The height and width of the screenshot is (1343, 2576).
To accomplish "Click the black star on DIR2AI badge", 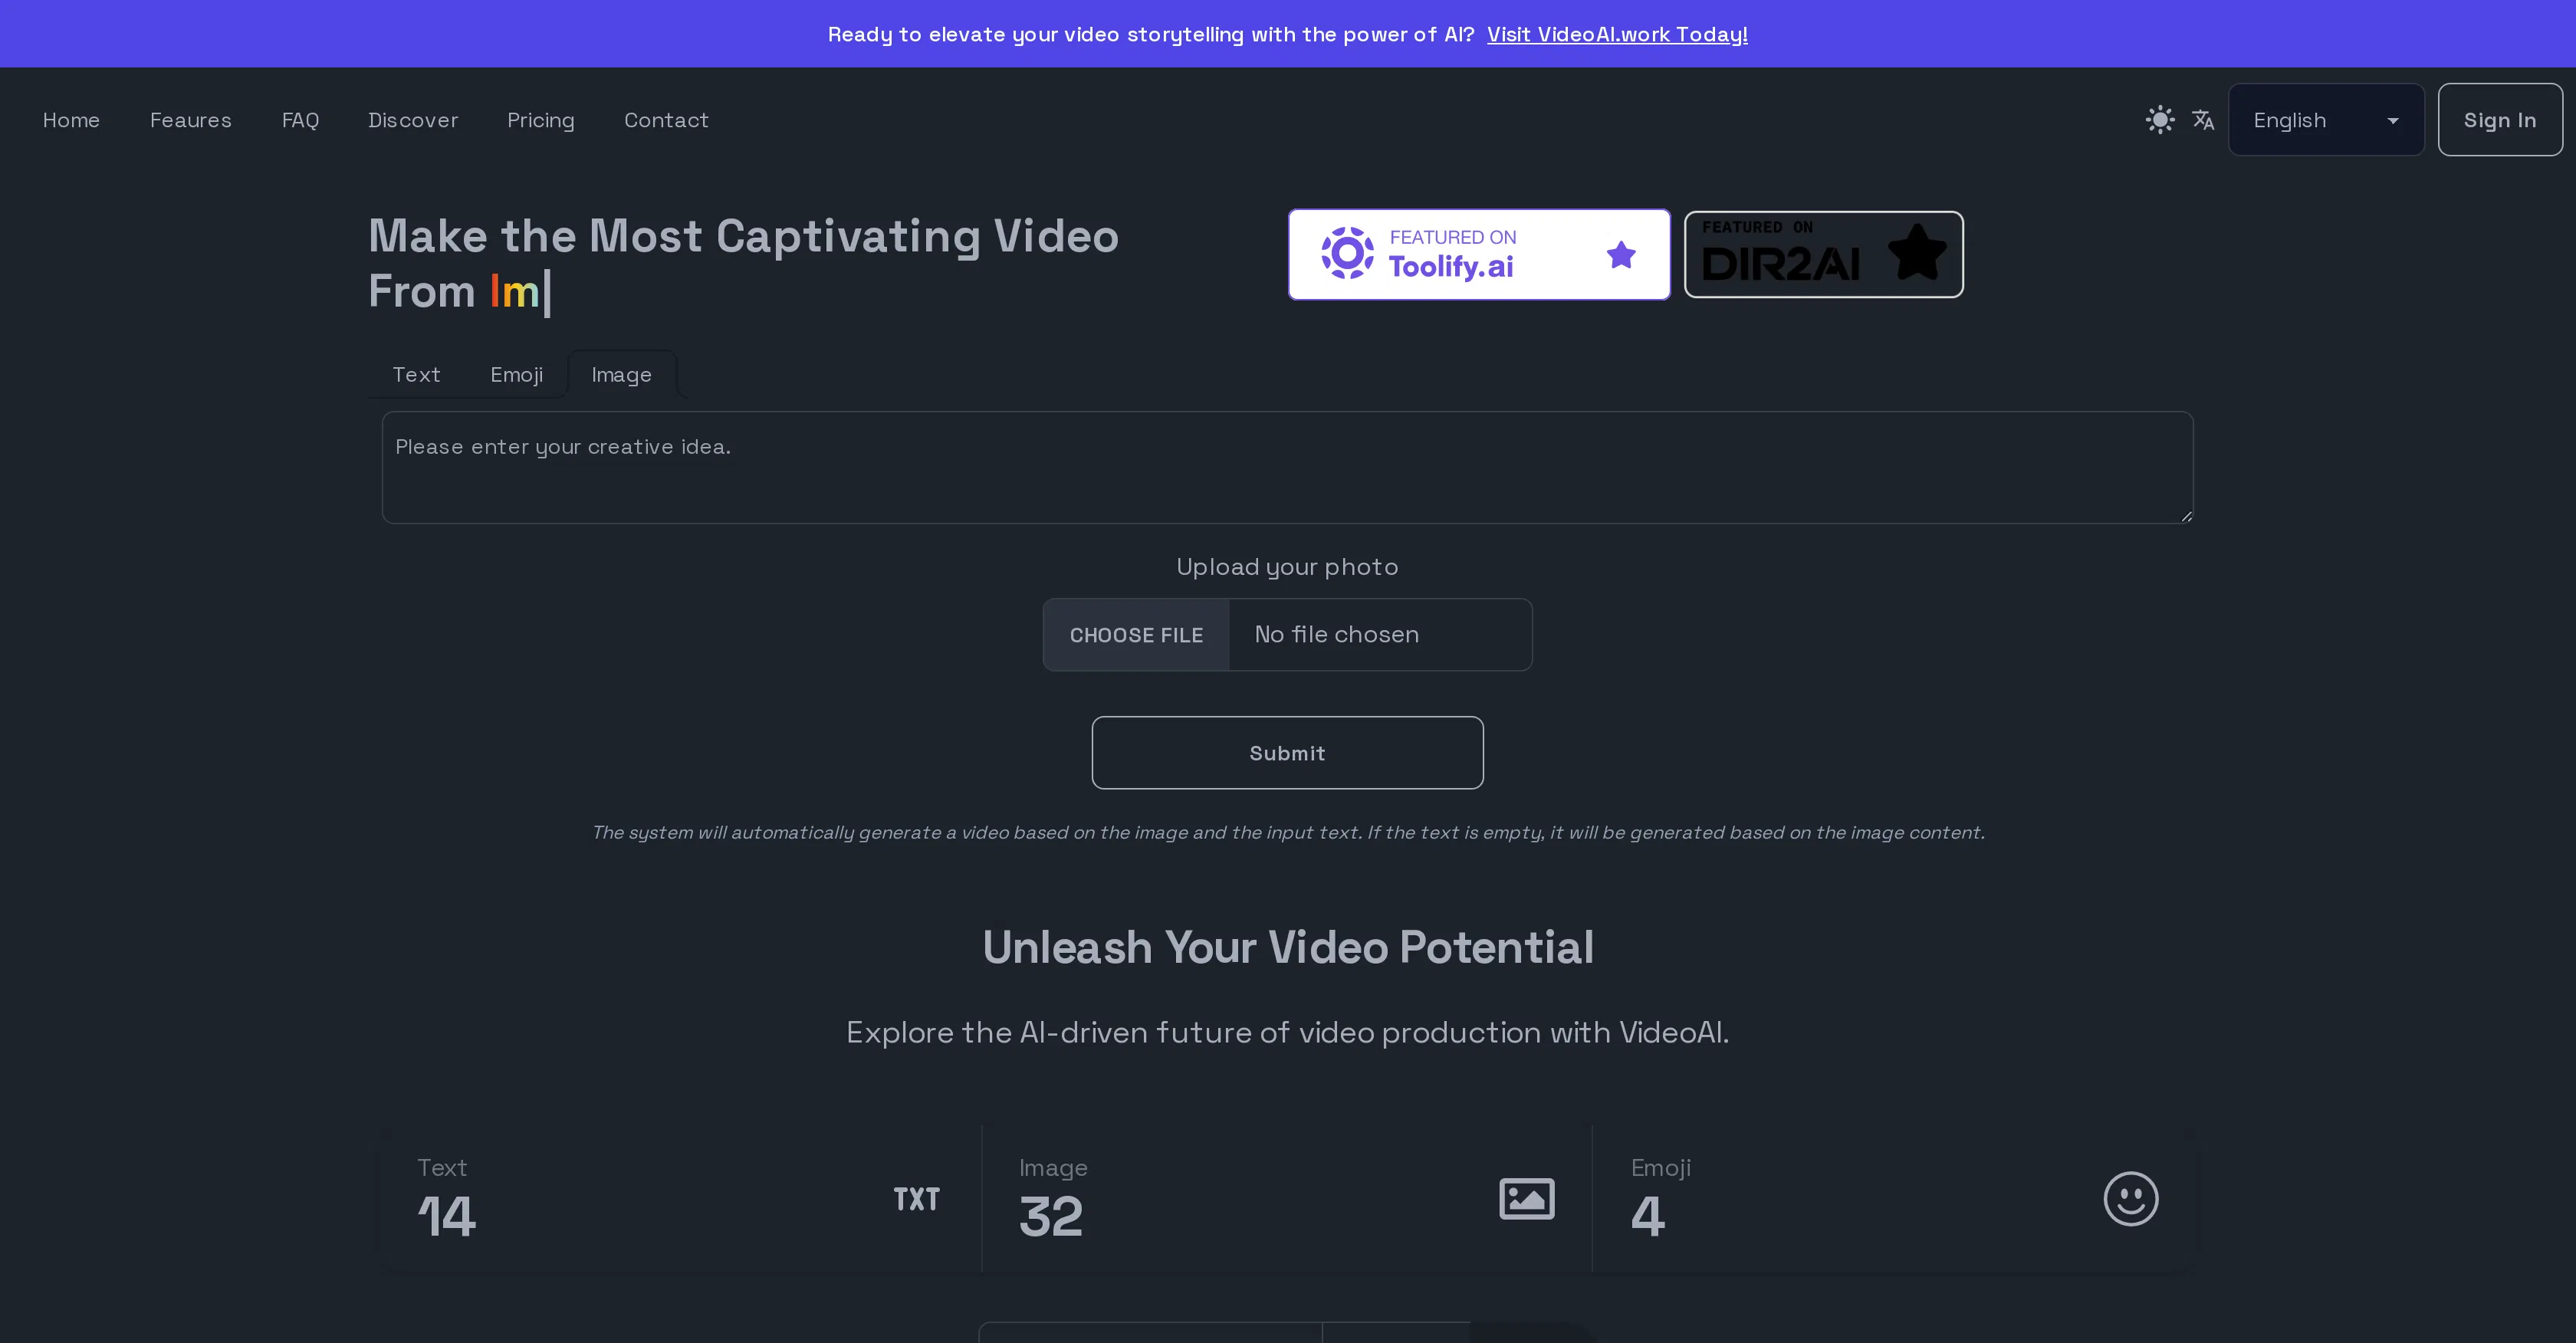I will coord(1918,253).
